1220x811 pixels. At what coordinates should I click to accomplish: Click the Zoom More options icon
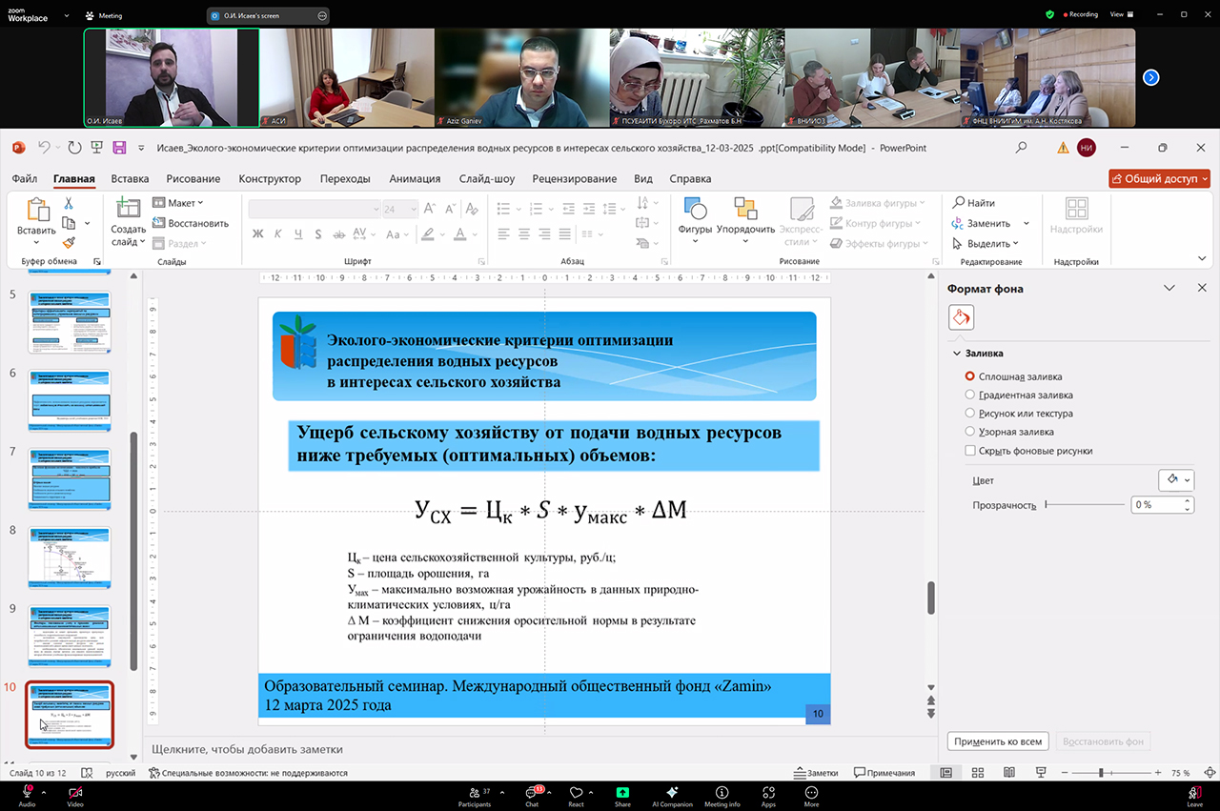tap(811, 795)
